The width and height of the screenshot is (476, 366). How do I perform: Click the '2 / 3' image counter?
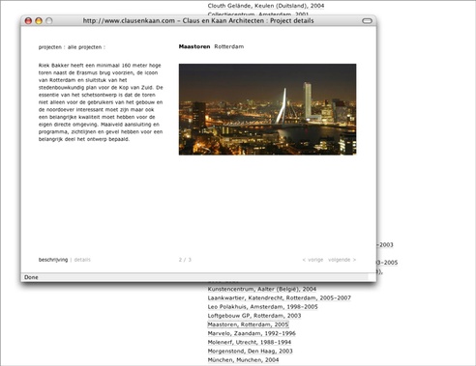tap(185, 260)
